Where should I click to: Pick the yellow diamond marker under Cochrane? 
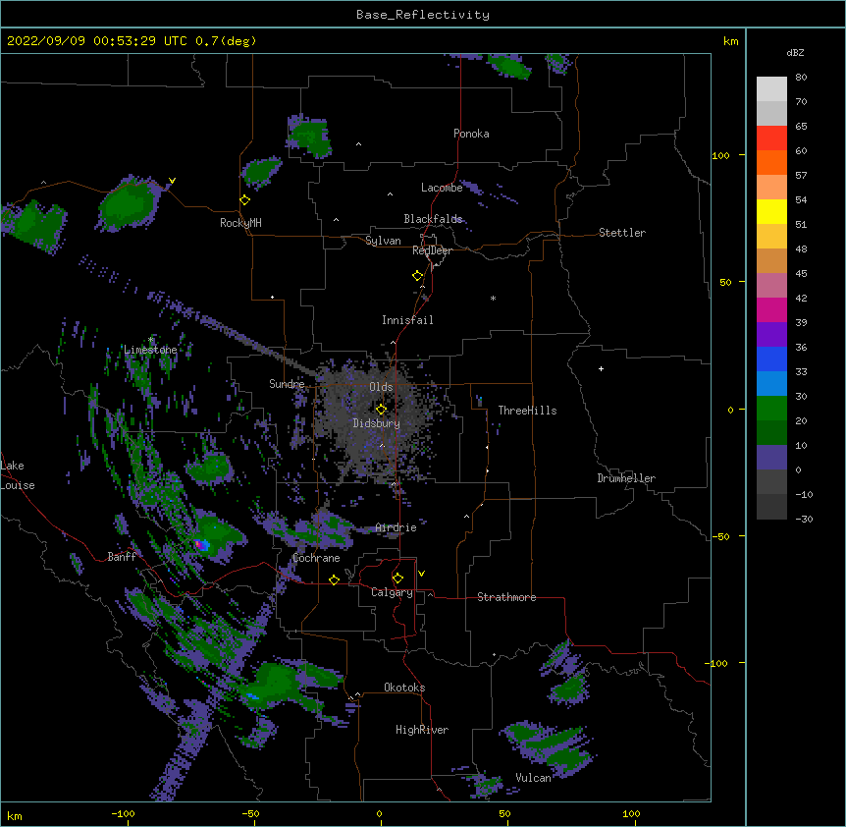pyautogui.click(x=334, y=579)
